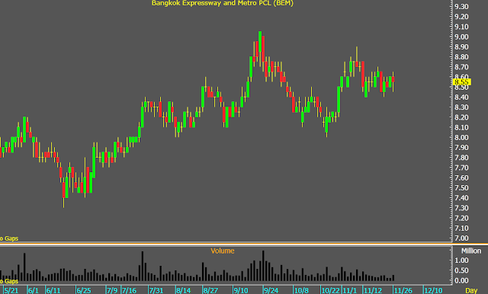
Task: Click the 7.50 price axis label
Action: 461,187
